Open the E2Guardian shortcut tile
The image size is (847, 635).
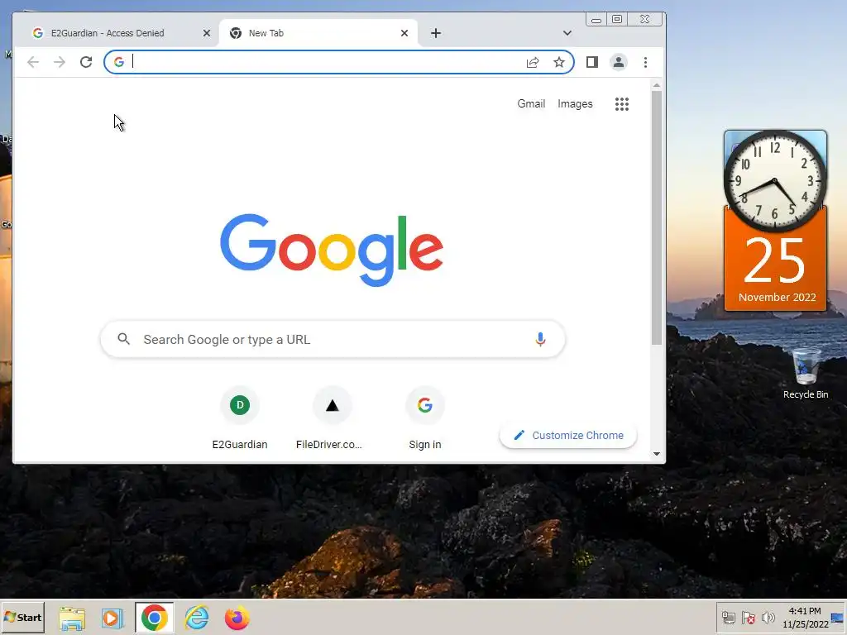[x=240, y=418]
